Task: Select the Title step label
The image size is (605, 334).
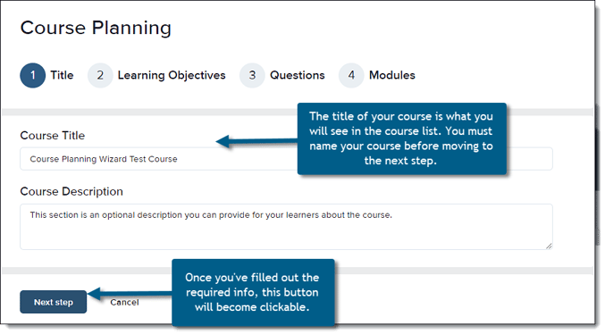Action: coord(62,75)
